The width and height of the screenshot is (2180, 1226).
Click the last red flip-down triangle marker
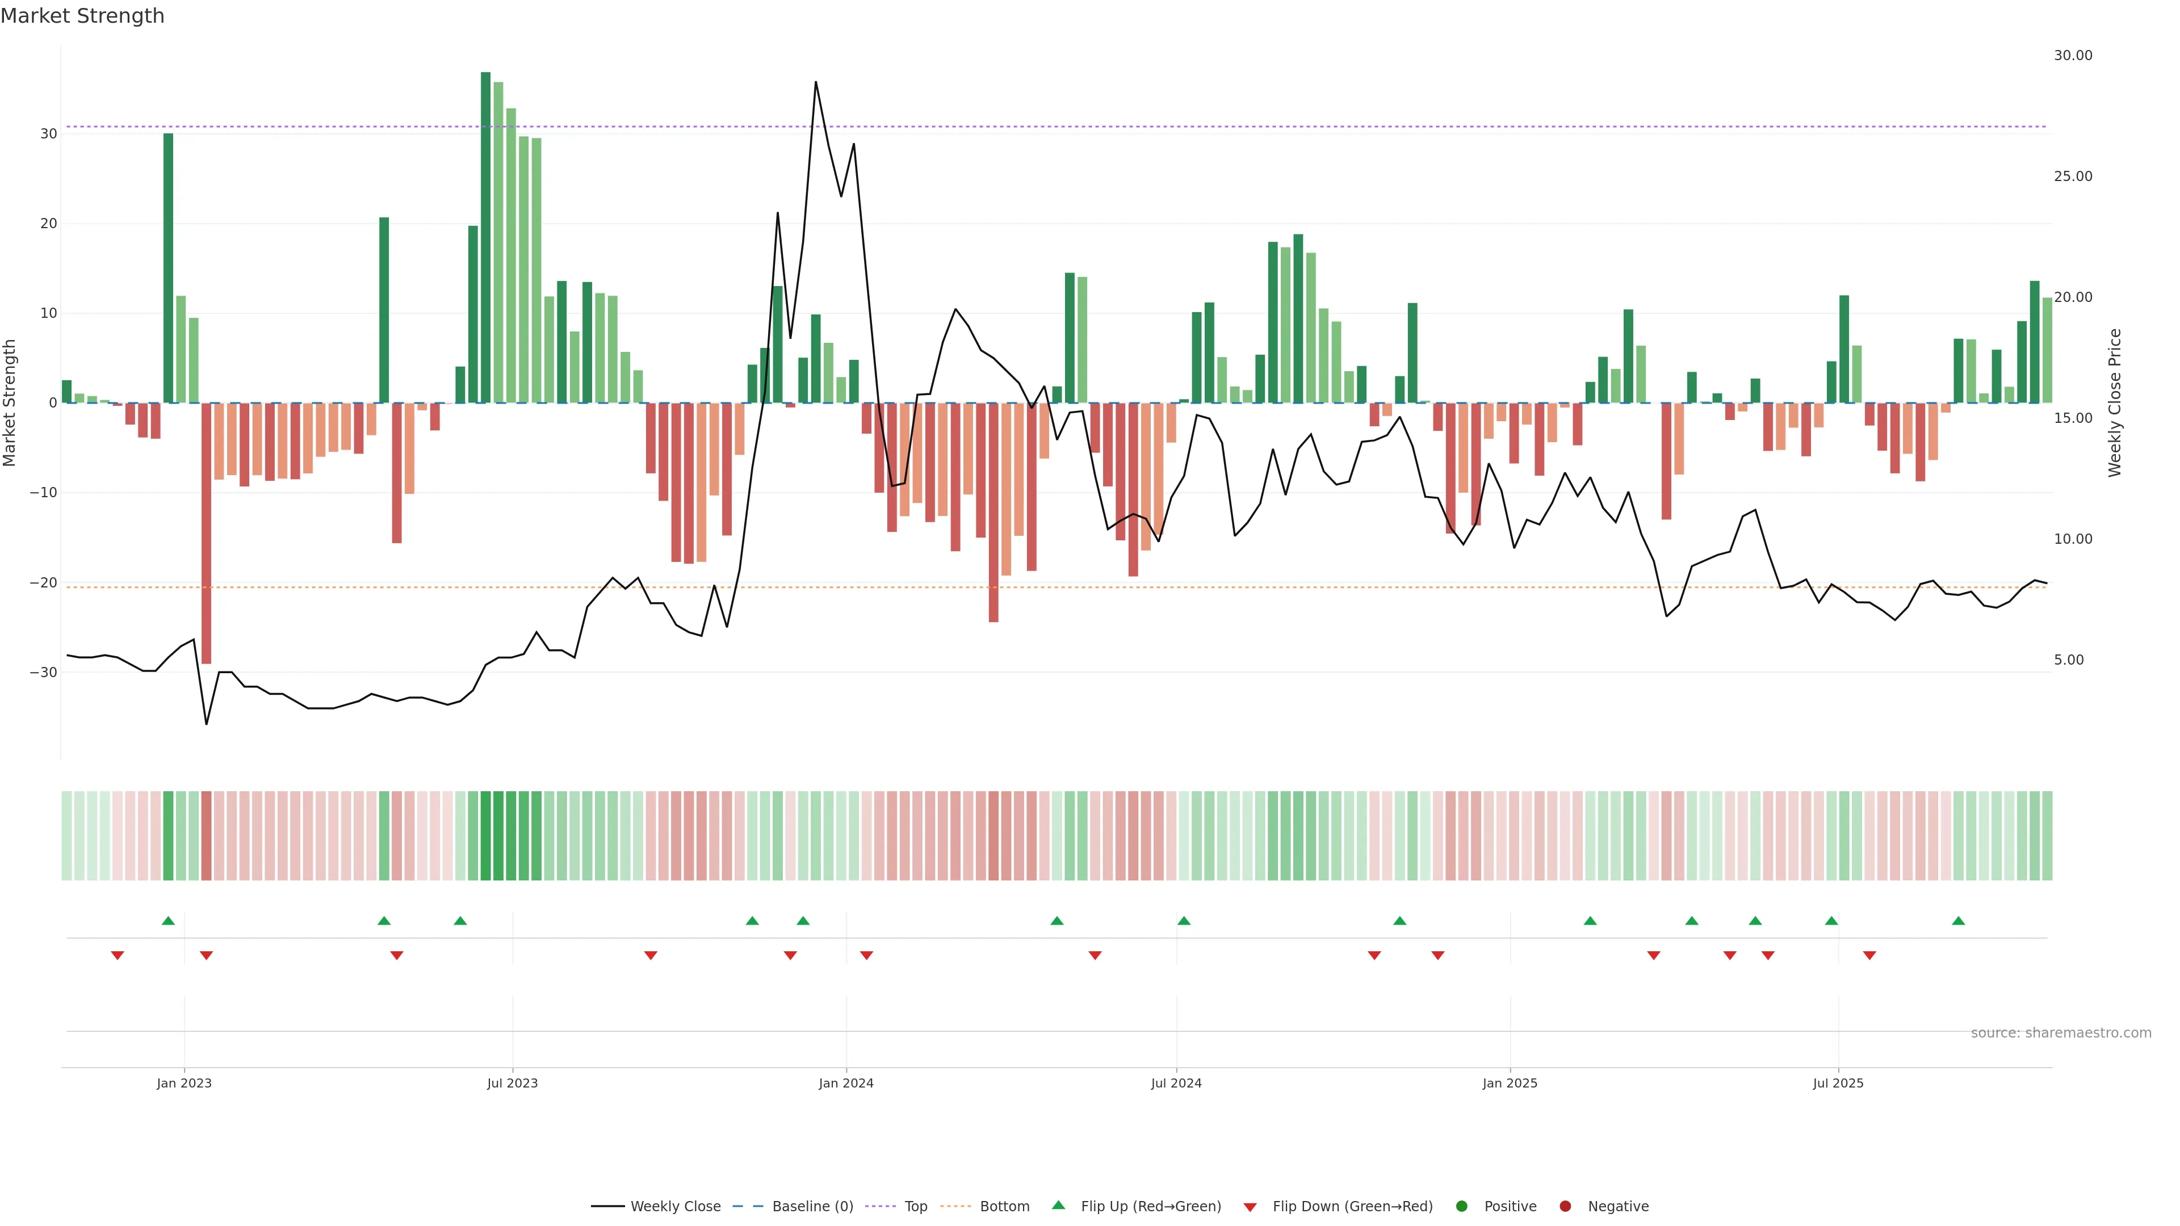(x=1869, y=955)
